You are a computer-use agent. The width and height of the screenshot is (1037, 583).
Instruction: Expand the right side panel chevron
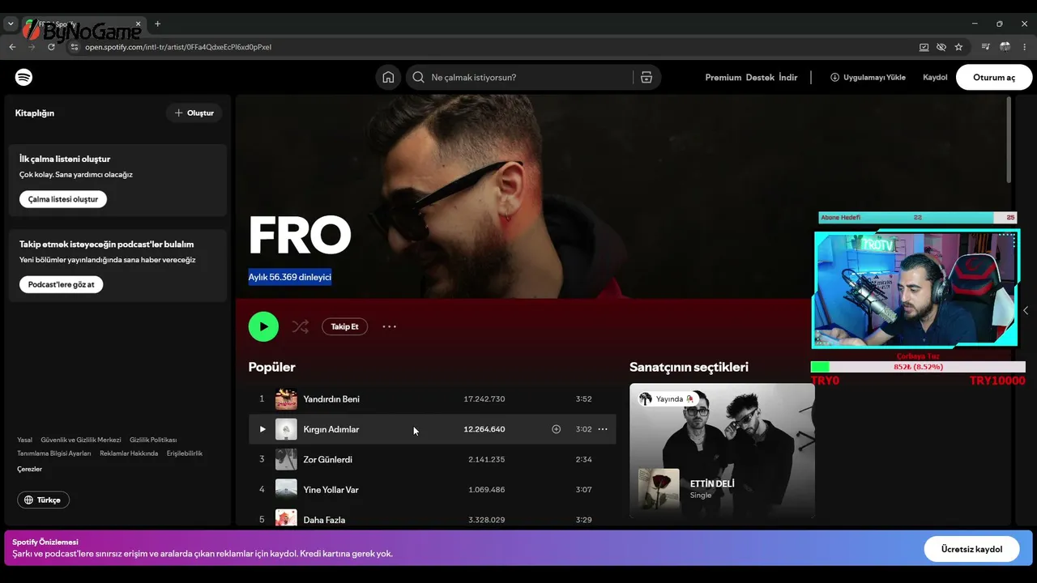pyautogui.click(x=1026, y=310)
